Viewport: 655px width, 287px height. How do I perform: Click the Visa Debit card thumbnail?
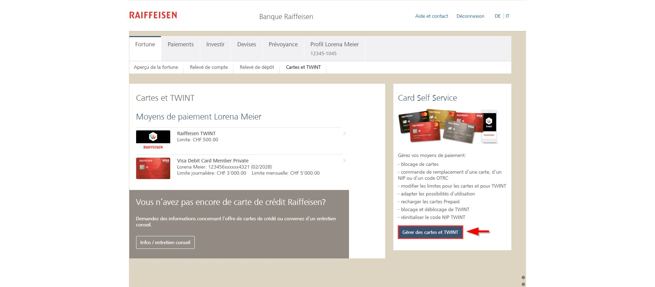pos(153,168)
